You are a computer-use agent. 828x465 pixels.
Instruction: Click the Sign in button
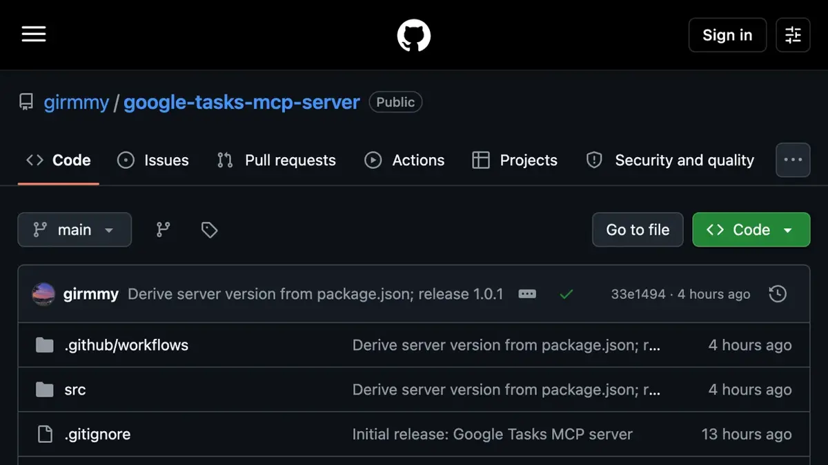pos(727,35)
